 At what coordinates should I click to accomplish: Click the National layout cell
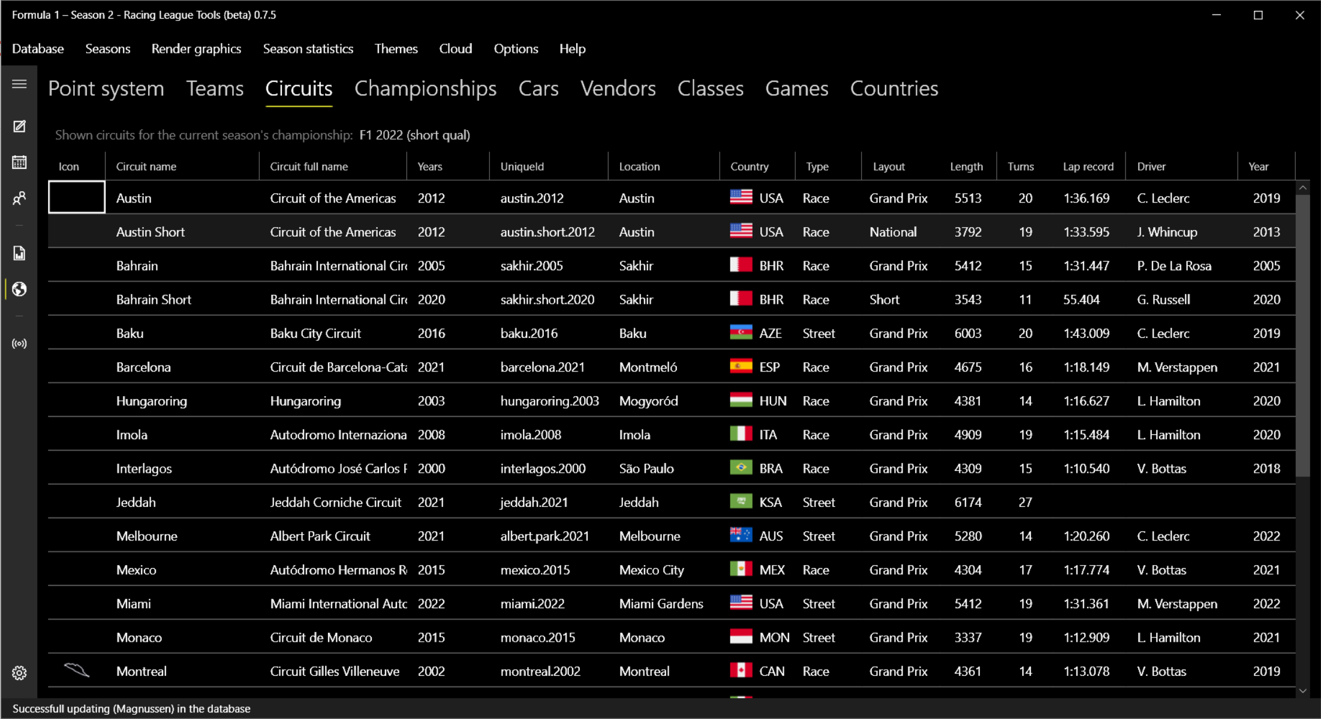pos(893,232)
